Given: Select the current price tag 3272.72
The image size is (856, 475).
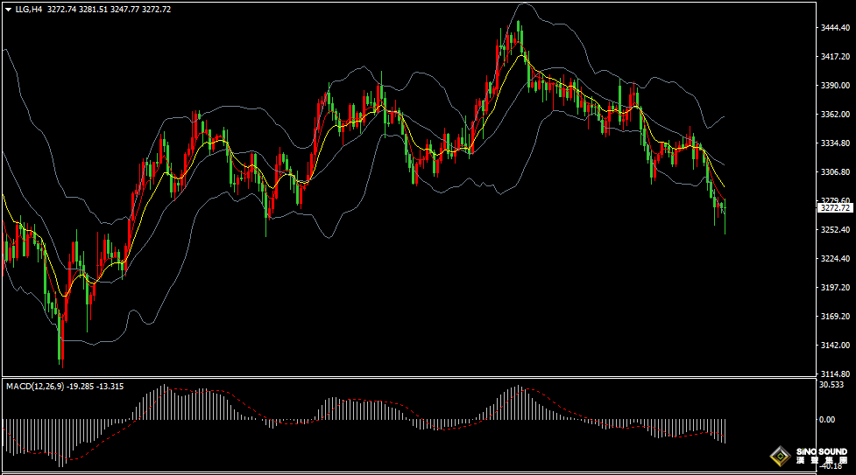Looking at the screenshot, I should [834, 208].
